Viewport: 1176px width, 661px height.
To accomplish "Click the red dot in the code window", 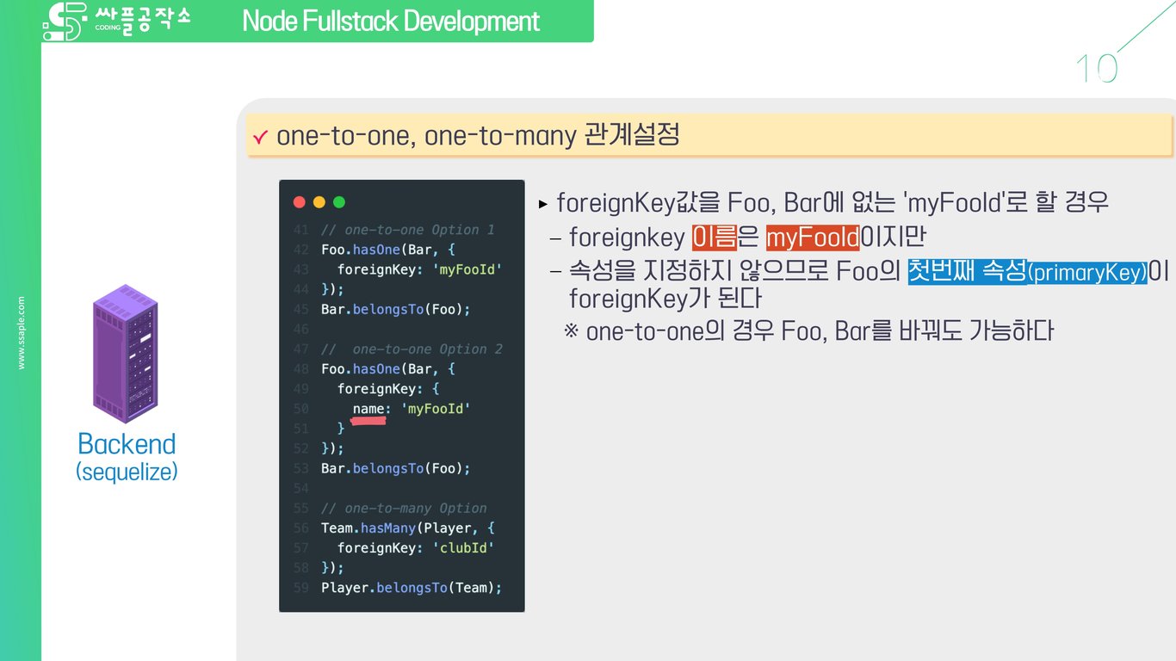I will pyautogui.click(x=300, y=202).
